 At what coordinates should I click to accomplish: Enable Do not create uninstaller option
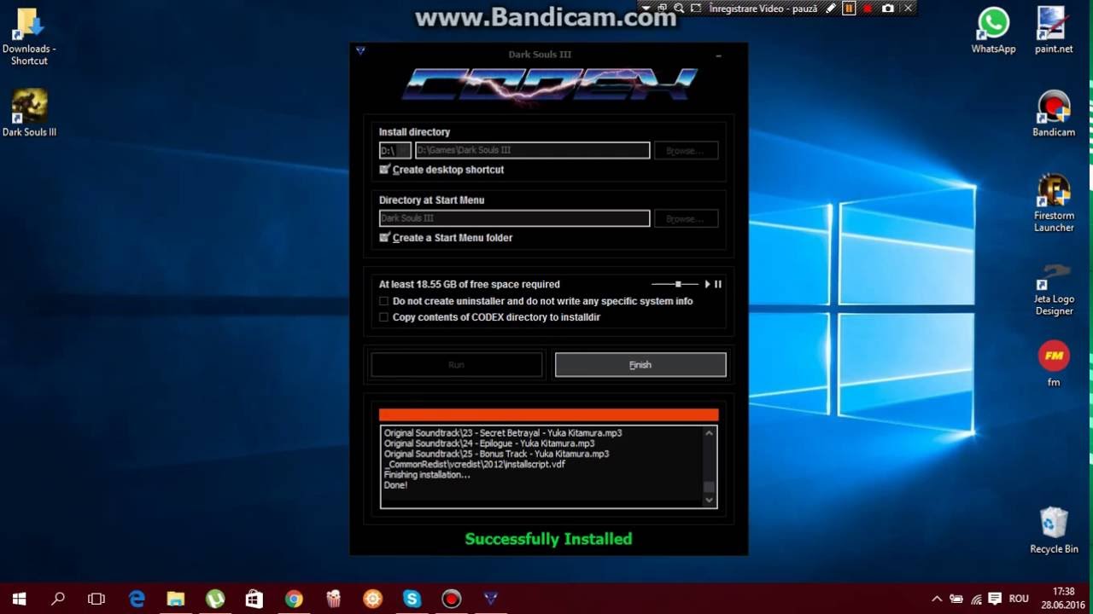click(x=384, y=301)
